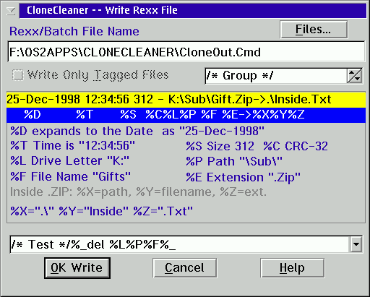Open the system menu icon in title bar
The height and width of the screenshot is (297, 370).
11,11
